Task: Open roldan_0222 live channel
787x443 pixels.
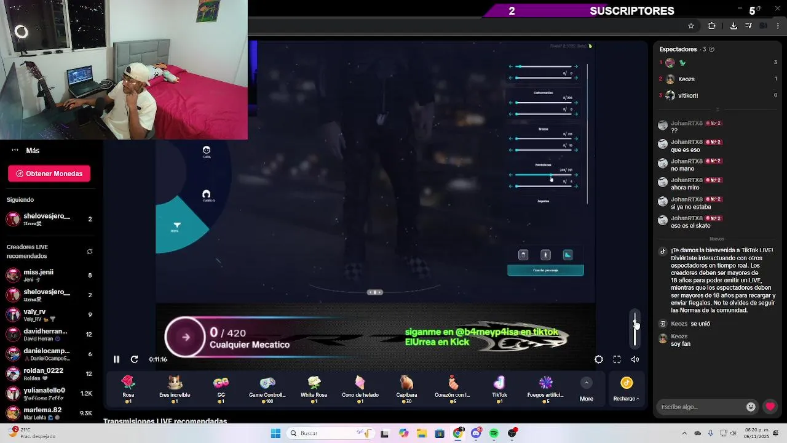Action: click(49, 373)
